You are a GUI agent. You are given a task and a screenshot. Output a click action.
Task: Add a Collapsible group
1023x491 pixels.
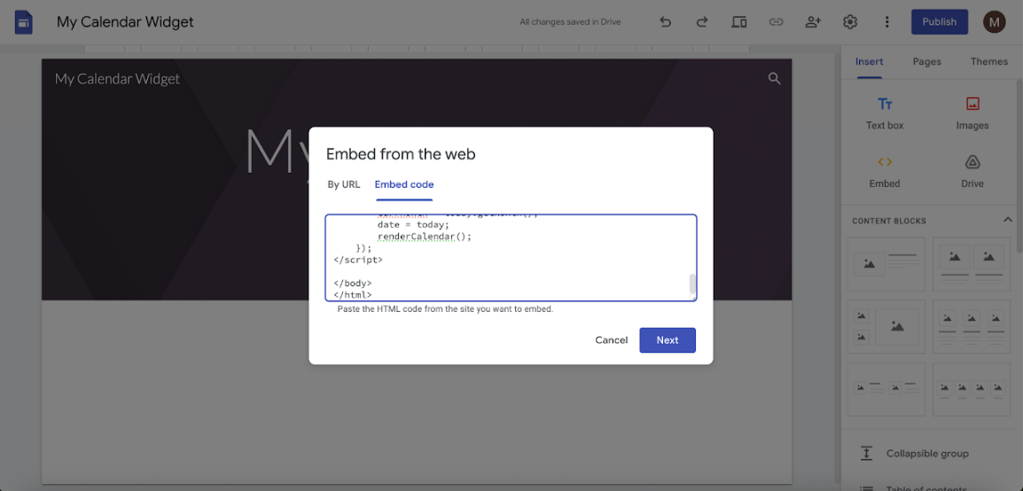(x=926, y=453)
